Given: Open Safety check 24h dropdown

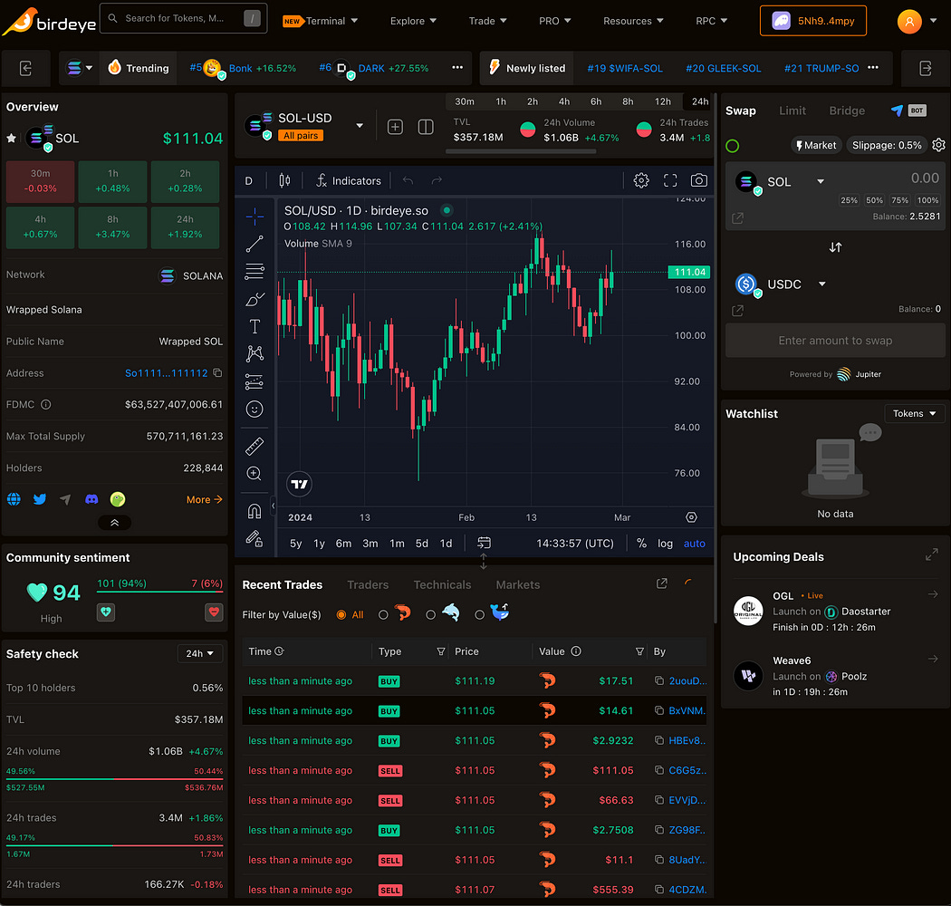Looking at the screenshot, I should 199,653.
